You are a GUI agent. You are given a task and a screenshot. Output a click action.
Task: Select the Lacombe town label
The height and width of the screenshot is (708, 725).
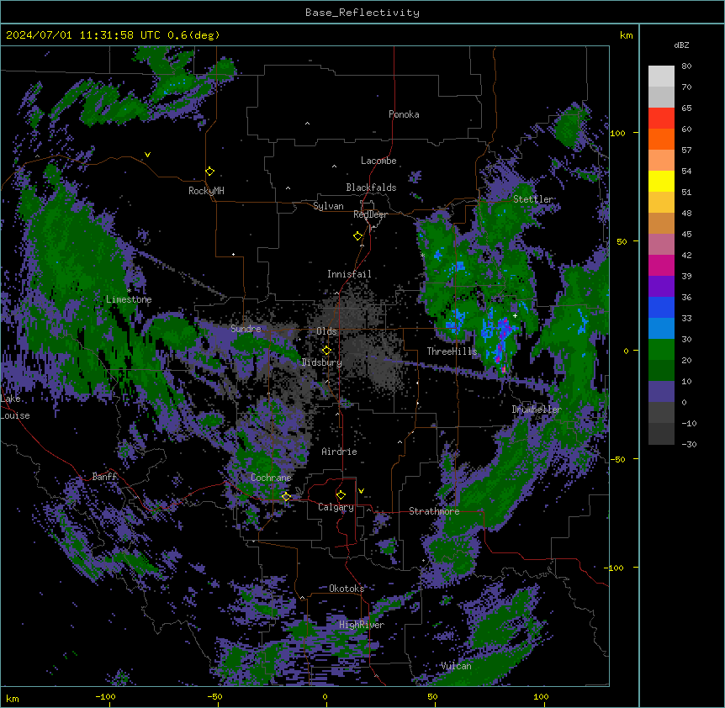click(378, 161)
